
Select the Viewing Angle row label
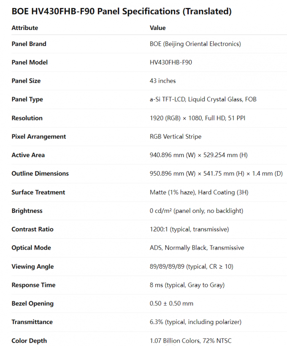pyautogui.click(x=32, y=267)
